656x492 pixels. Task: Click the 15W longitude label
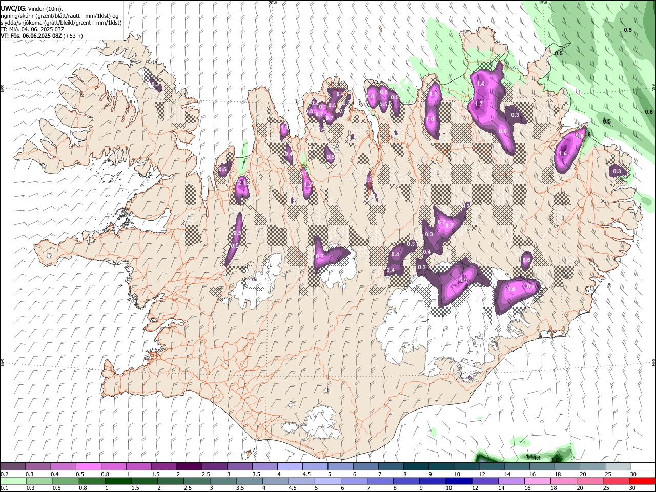pyautogui.click(x=543, y=3)
